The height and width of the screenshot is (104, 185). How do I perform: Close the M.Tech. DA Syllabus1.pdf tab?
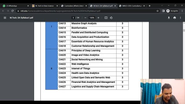click(115, 6)
